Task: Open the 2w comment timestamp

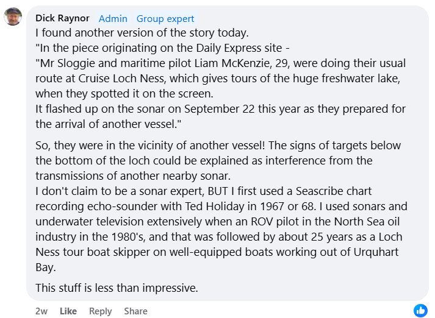Action: (41, 311)
